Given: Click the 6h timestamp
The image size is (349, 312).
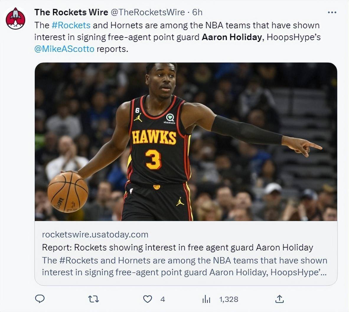Looking at the screenshot, I should point(197,12).
